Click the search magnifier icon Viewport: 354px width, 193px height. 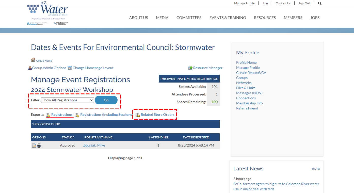(320, 3)
